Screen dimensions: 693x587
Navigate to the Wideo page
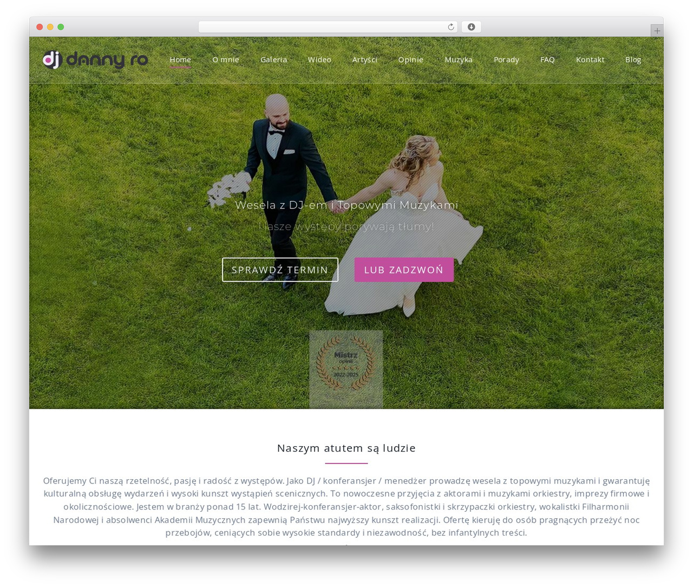(319, 60)
